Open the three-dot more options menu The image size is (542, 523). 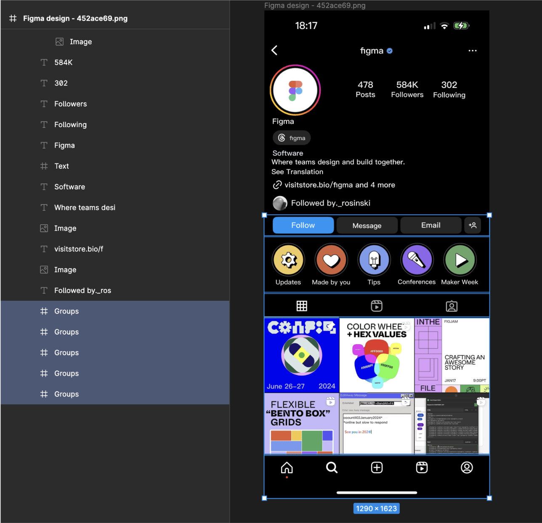click(x=473, y=50)
